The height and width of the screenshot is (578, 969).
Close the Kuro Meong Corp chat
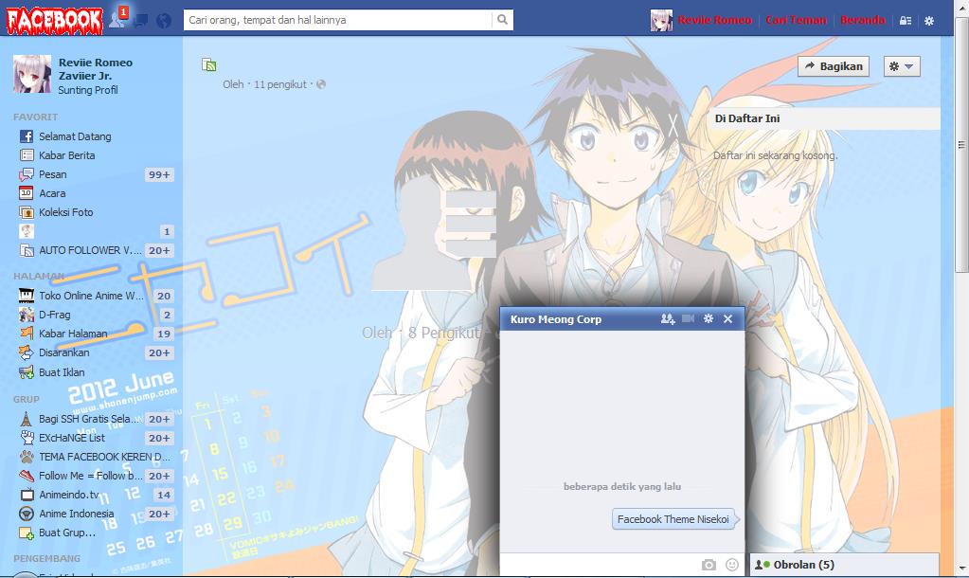pos(728,319)
